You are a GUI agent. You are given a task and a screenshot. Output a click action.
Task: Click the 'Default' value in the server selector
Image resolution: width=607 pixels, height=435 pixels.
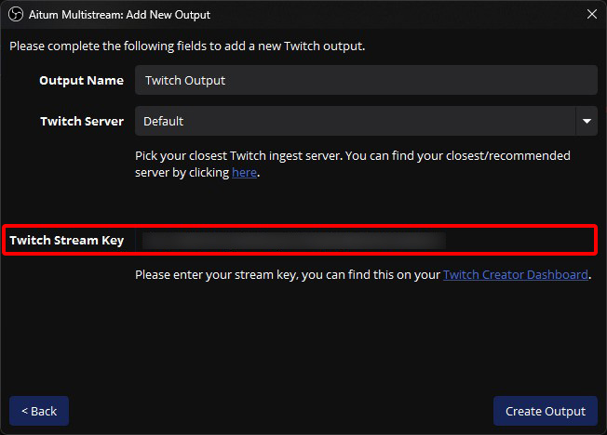164,121
